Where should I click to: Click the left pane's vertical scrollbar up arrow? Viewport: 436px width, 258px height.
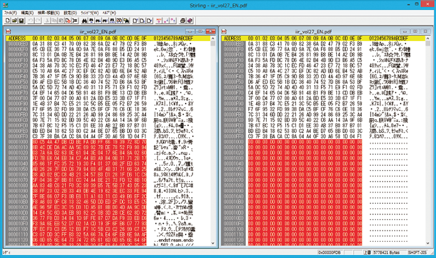pos(214,39)
